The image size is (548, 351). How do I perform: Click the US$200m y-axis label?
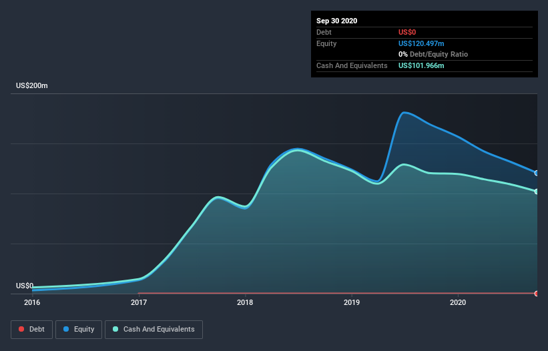click(32, 85)
